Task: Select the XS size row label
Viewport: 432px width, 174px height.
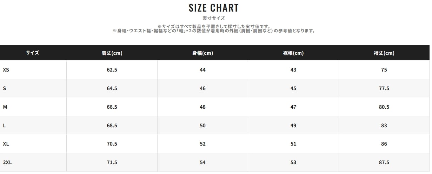Action: 6,70
